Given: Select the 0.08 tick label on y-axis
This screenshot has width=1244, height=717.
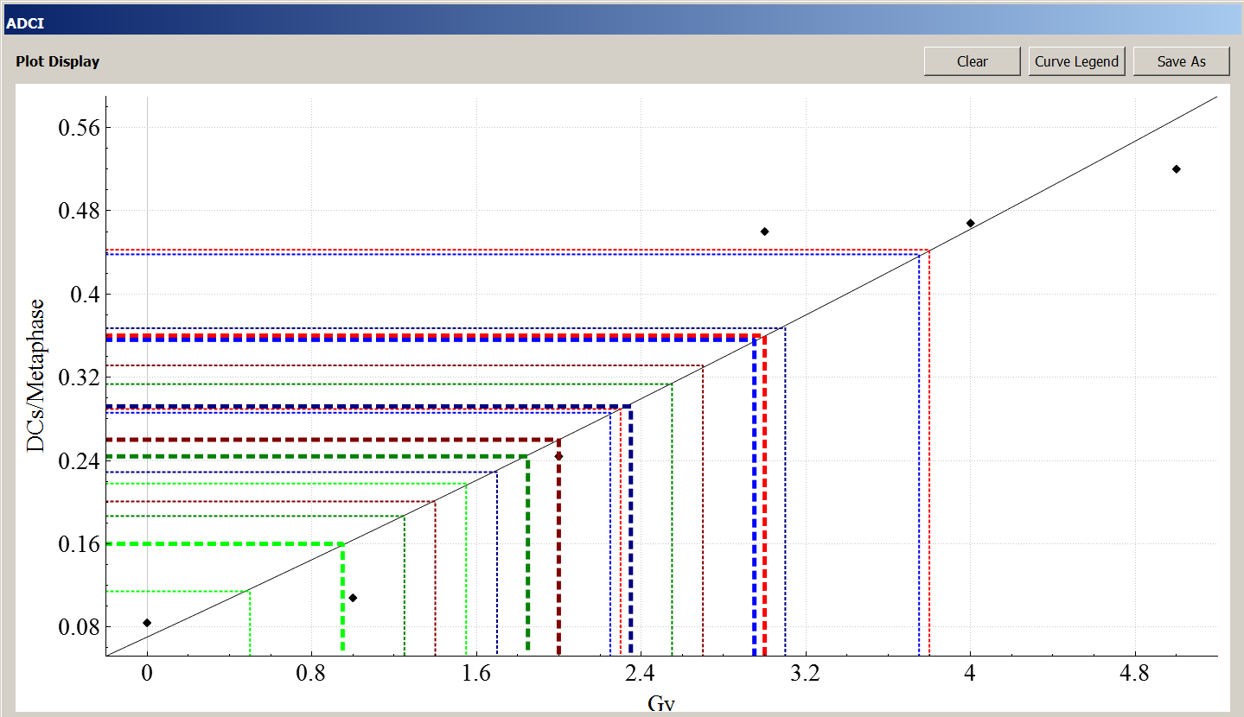Looking at the screenshot, I should 79,626.
